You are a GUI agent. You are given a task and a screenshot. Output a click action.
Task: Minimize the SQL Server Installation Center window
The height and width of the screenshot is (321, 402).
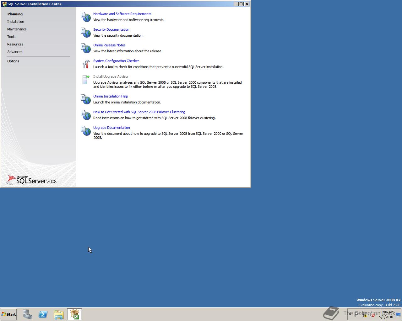pyautogui.click(x=236, y=4)
